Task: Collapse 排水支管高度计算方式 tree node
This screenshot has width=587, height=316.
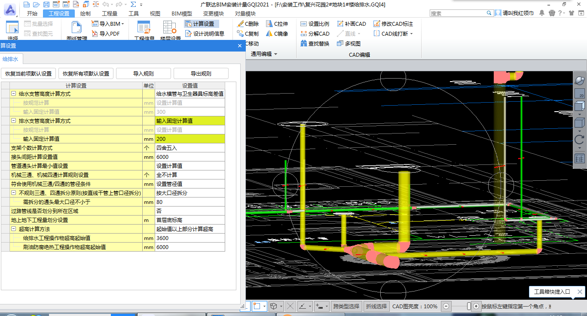Action: 13,121
